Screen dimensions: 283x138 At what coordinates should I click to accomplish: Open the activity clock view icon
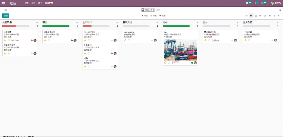(x=274, y=16)
